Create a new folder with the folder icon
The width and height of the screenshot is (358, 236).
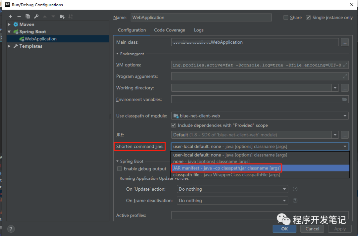coord(62,16)
